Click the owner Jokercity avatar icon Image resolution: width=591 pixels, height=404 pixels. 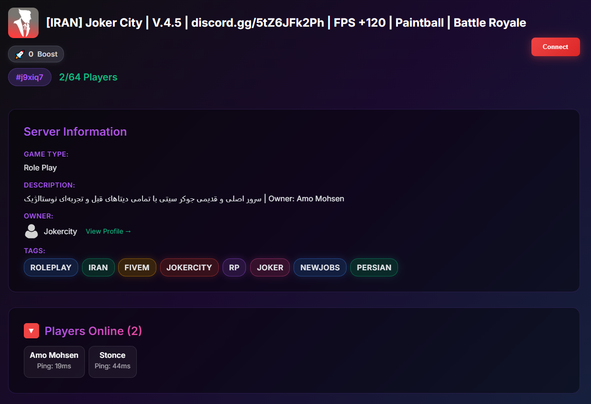pyautogui.click(x=31, y=231)
